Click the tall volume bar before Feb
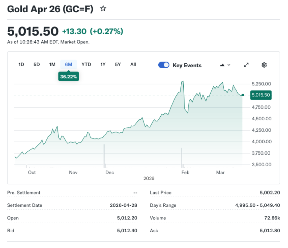Image resolution: width=288 pixels, height=248 pixels. click(181, 156)
